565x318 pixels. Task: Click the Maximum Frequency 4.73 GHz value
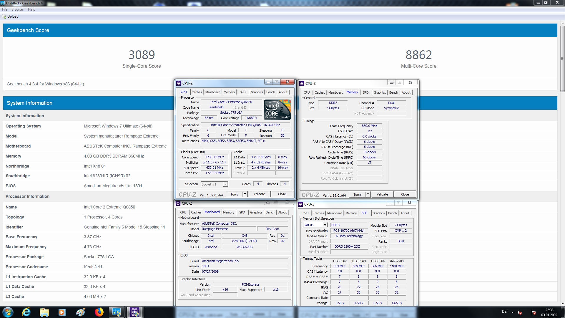pyautogui.click(x=92, y=247)
